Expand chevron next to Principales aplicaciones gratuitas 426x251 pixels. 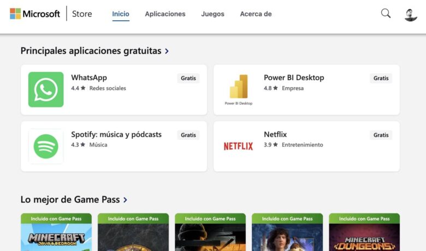(167, 51)
